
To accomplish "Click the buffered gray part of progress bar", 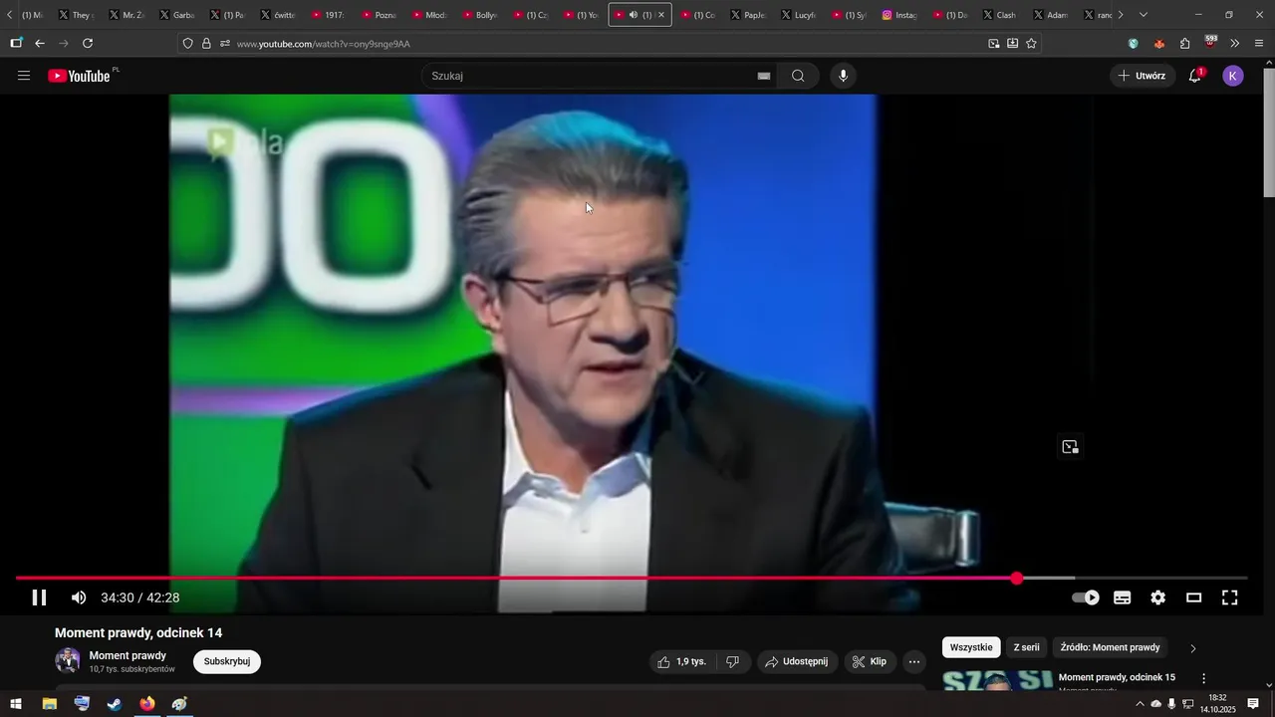I will (x=1048, y=578).
